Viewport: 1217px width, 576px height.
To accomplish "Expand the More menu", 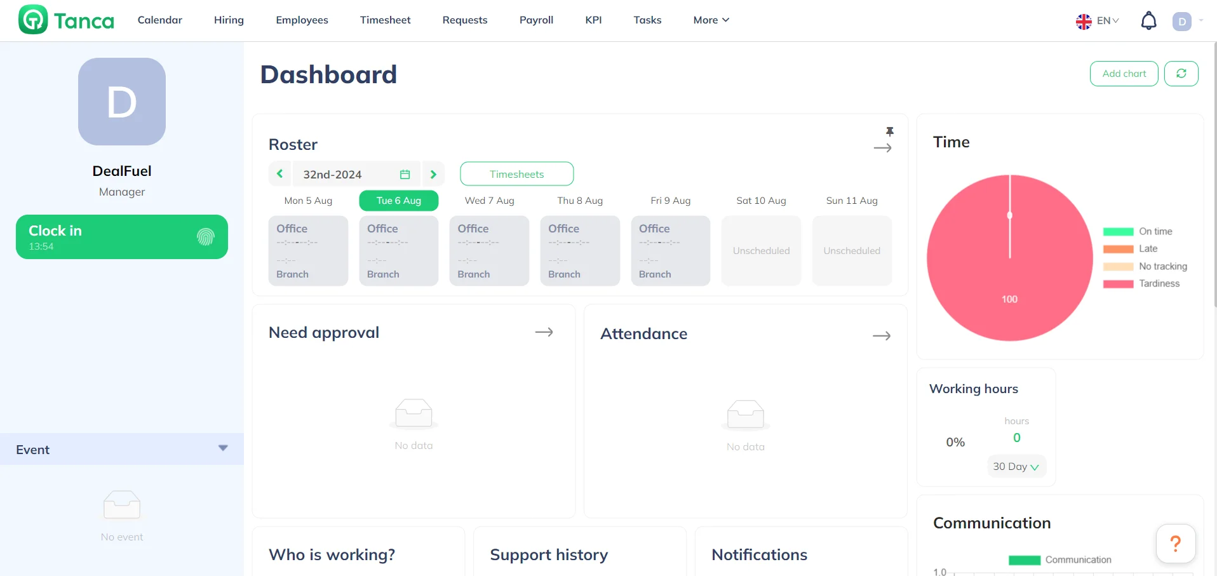I will click(711, 20).
